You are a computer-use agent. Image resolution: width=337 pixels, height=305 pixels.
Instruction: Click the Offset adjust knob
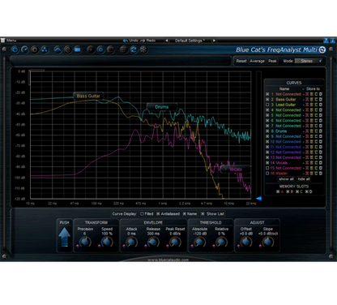click(246, 242)
